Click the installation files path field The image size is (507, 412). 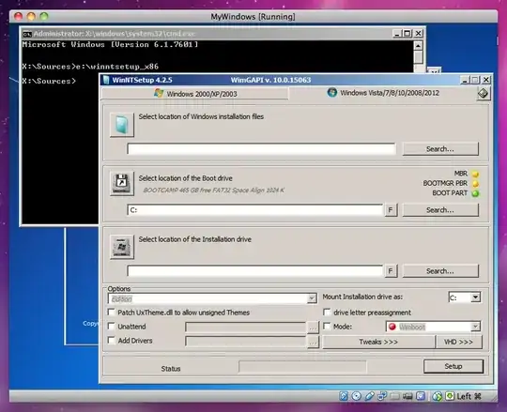click(261, 148)
